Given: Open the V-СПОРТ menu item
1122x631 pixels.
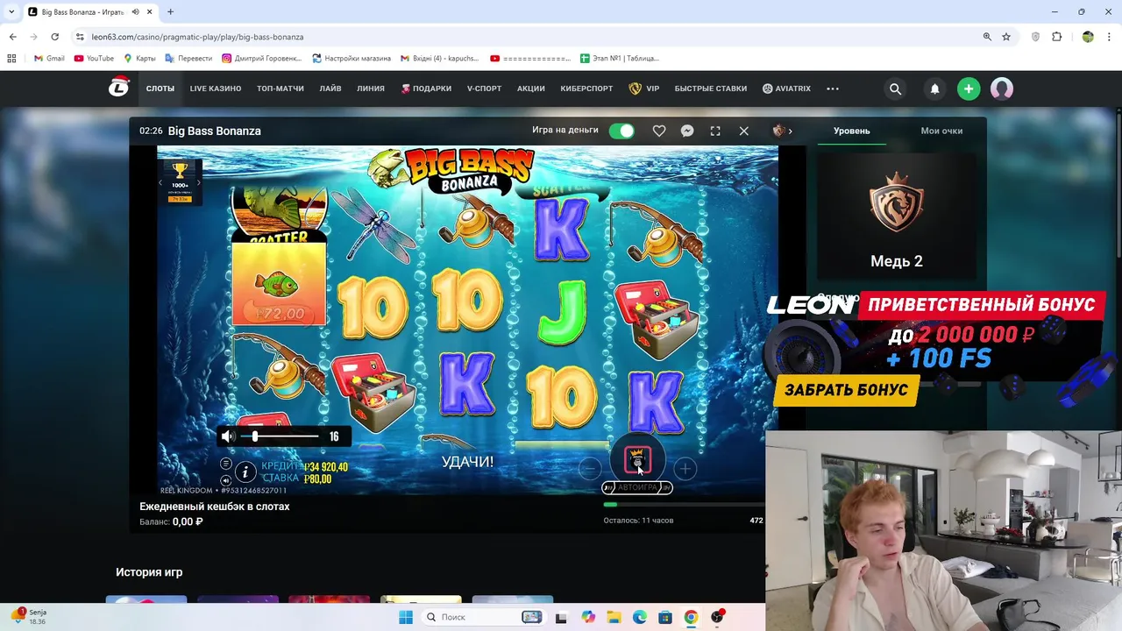Looking at the screenshot, I should 484,89.
